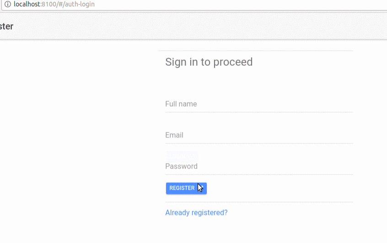
Task: Follow the "Already registered?" link
Action: point(196,213)
